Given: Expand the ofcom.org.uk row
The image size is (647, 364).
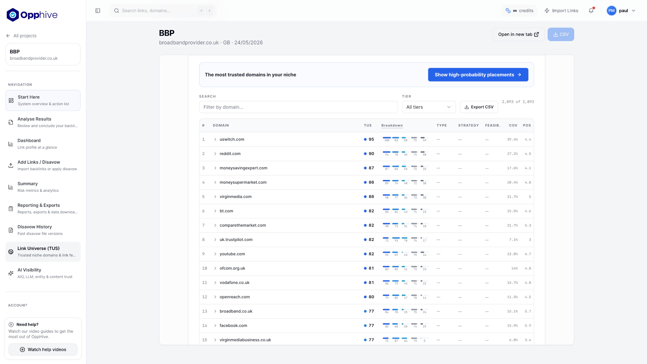Looking at the screenshot, I should pos(215,268).
